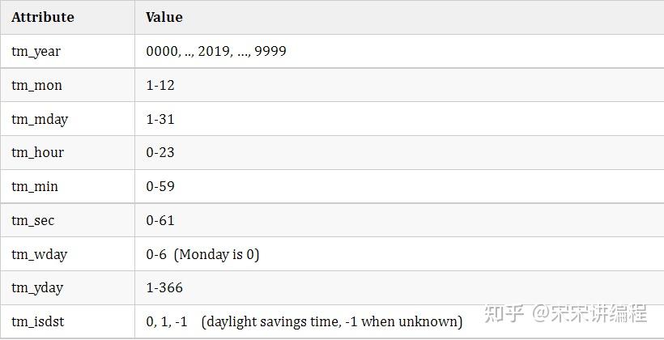Screen dimensions: 664x340
Task: Select the tm_year attribute cell
Action: pos(36,51)
